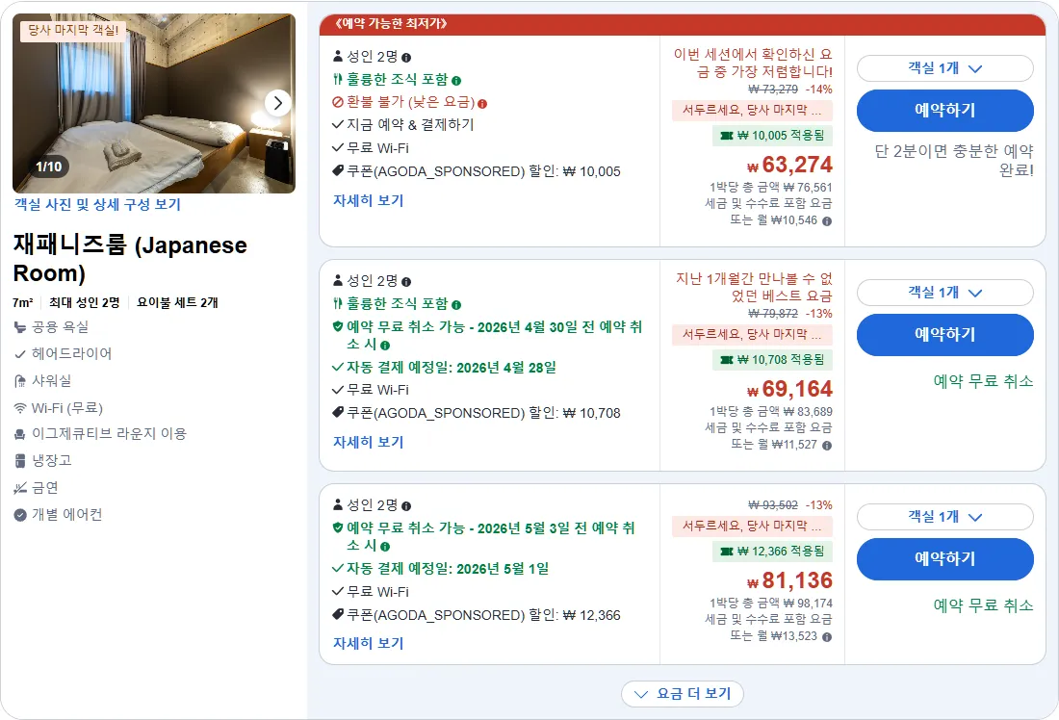The image size is (1059, 720).
Task: Click the coupon tag icon for ₩ 10,708 discount
Action: pyautogui.click(x=338, y=412)
